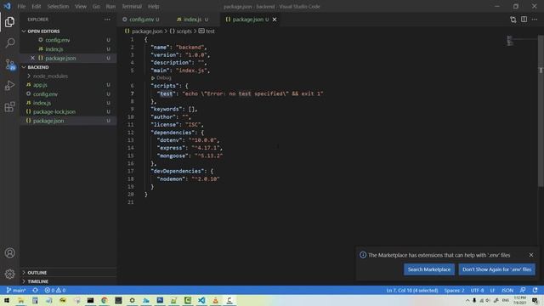Viewport: 544px width, 306px height.
Task: Open Chrome from the taskbar
Action: pyautogui.click(x=104, y=300)
